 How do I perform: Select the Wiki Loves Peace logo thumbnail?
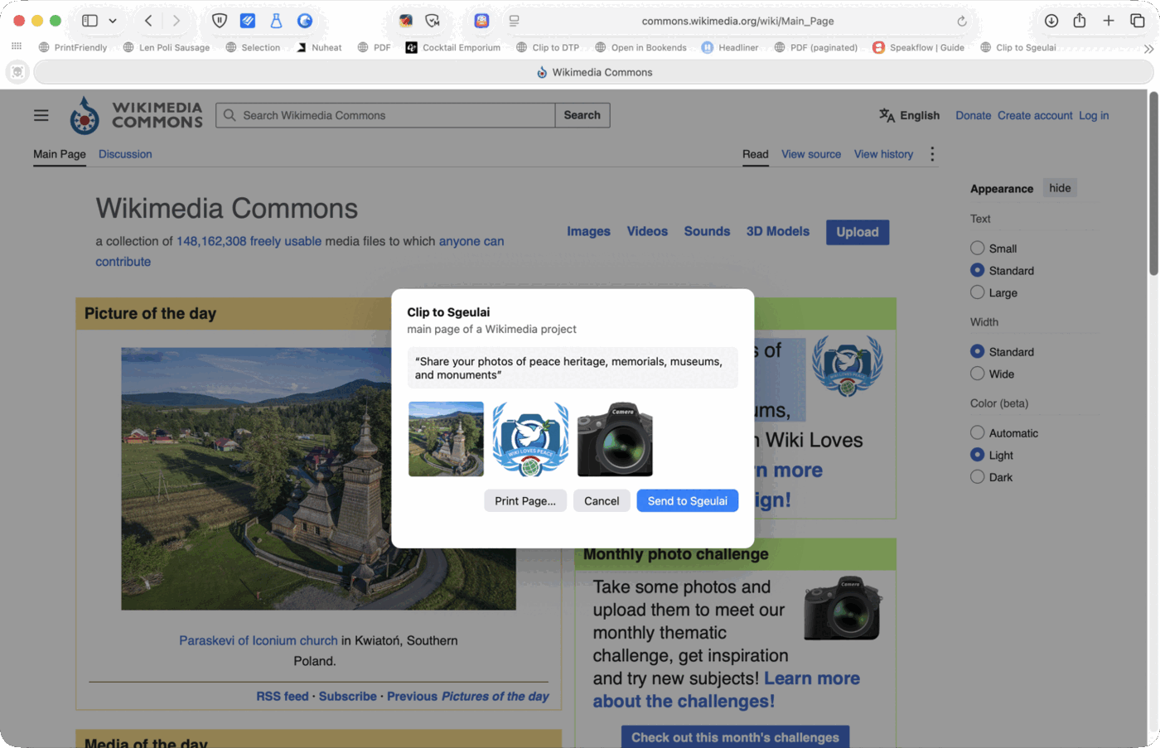pos(530,439)
